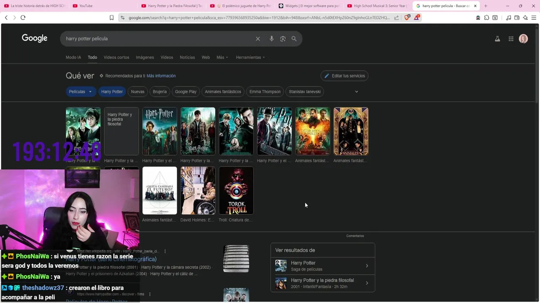Viewport: 540px width, 303px height.
Task: Open the 'Videos' search tab link
Action: click(167, 57)
